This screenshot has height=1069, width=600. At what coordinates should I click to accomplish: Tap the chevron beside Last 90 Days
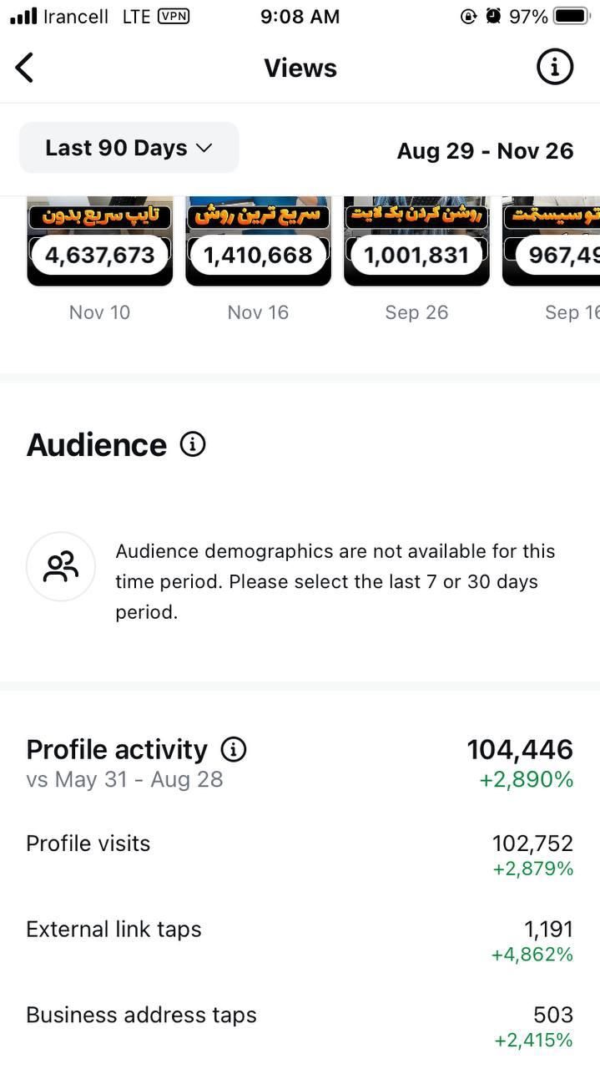pyautogui.click(x=204, y=148)
